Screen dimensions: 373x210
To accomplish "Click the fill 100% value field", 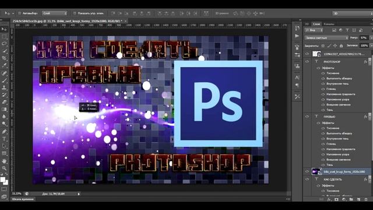I will point(364,45).
